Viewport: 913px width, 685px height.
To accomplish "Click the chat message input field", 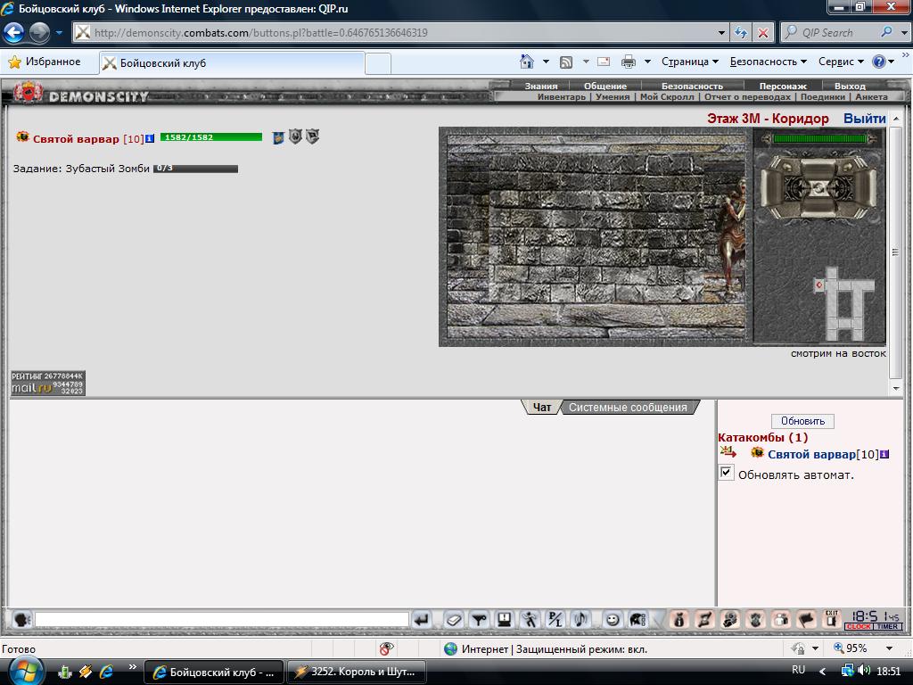I will (222, 620).
